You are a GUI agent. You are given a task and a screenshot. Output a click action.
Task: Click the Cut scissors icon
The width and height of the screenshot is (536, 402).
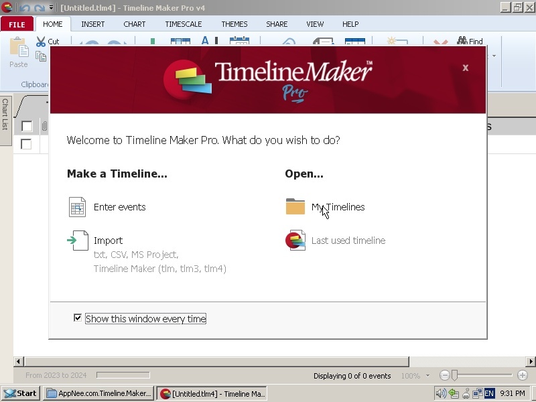tap(41, 42)
